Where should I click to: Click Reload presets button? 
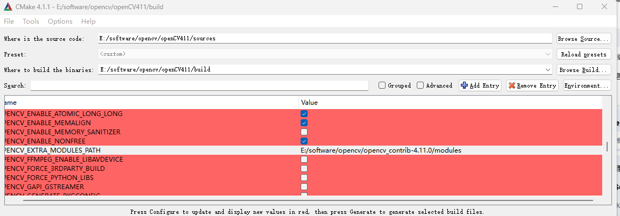click(583, 54)
